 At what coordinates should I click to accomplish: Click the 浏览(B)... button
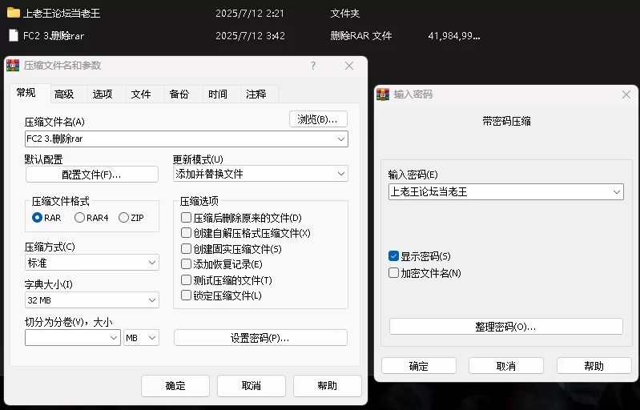[x=318, y=119]
